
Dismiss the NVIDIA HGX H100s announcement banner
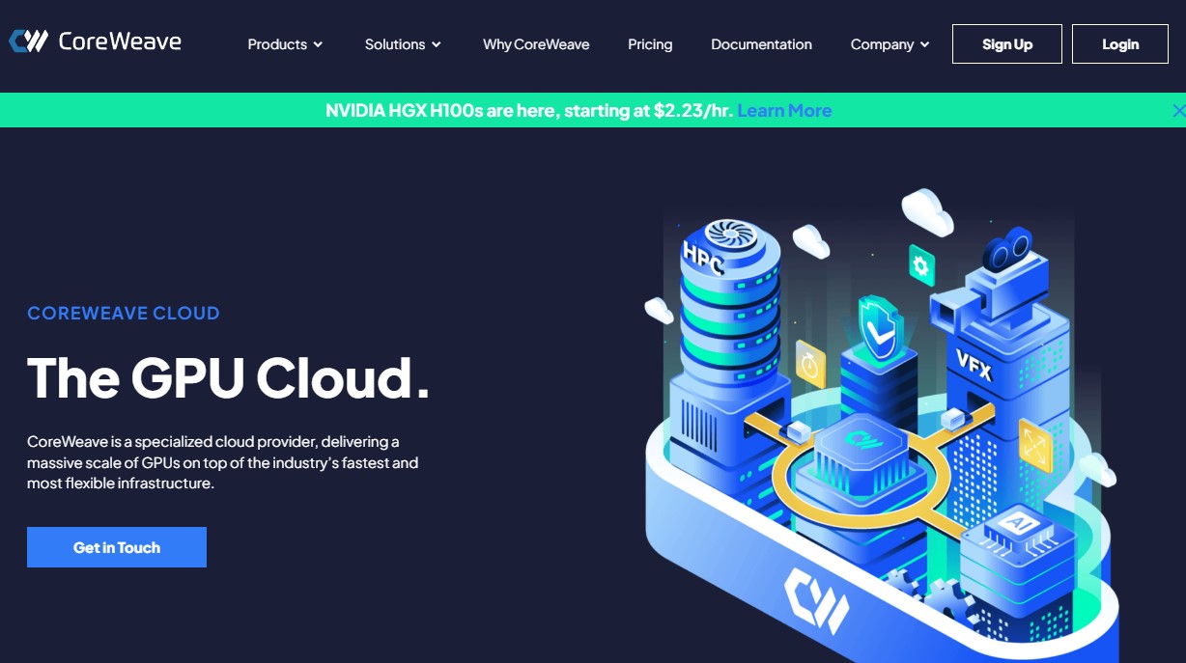(x=1178, y=111)
